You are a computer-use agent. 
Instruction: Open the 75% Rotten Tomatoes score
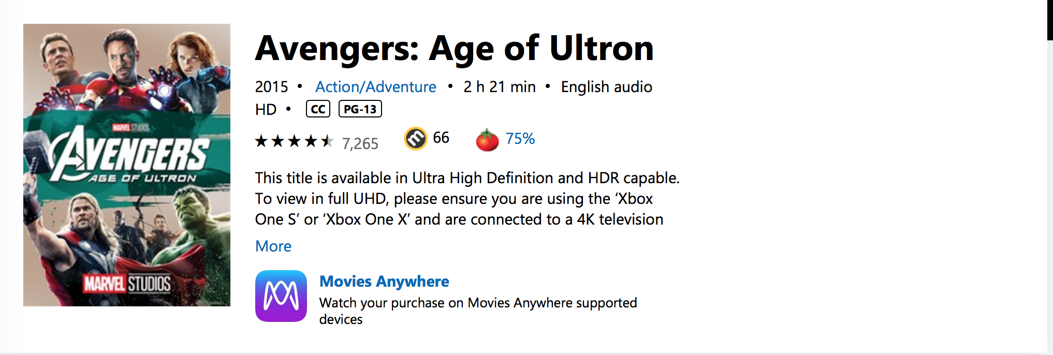coord(520,139)
